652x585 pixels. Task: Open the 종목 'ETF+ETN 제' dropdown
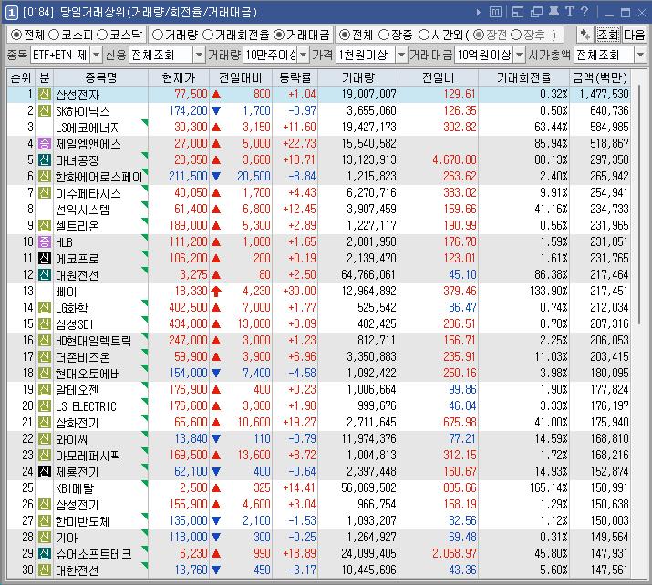(96, 55)
